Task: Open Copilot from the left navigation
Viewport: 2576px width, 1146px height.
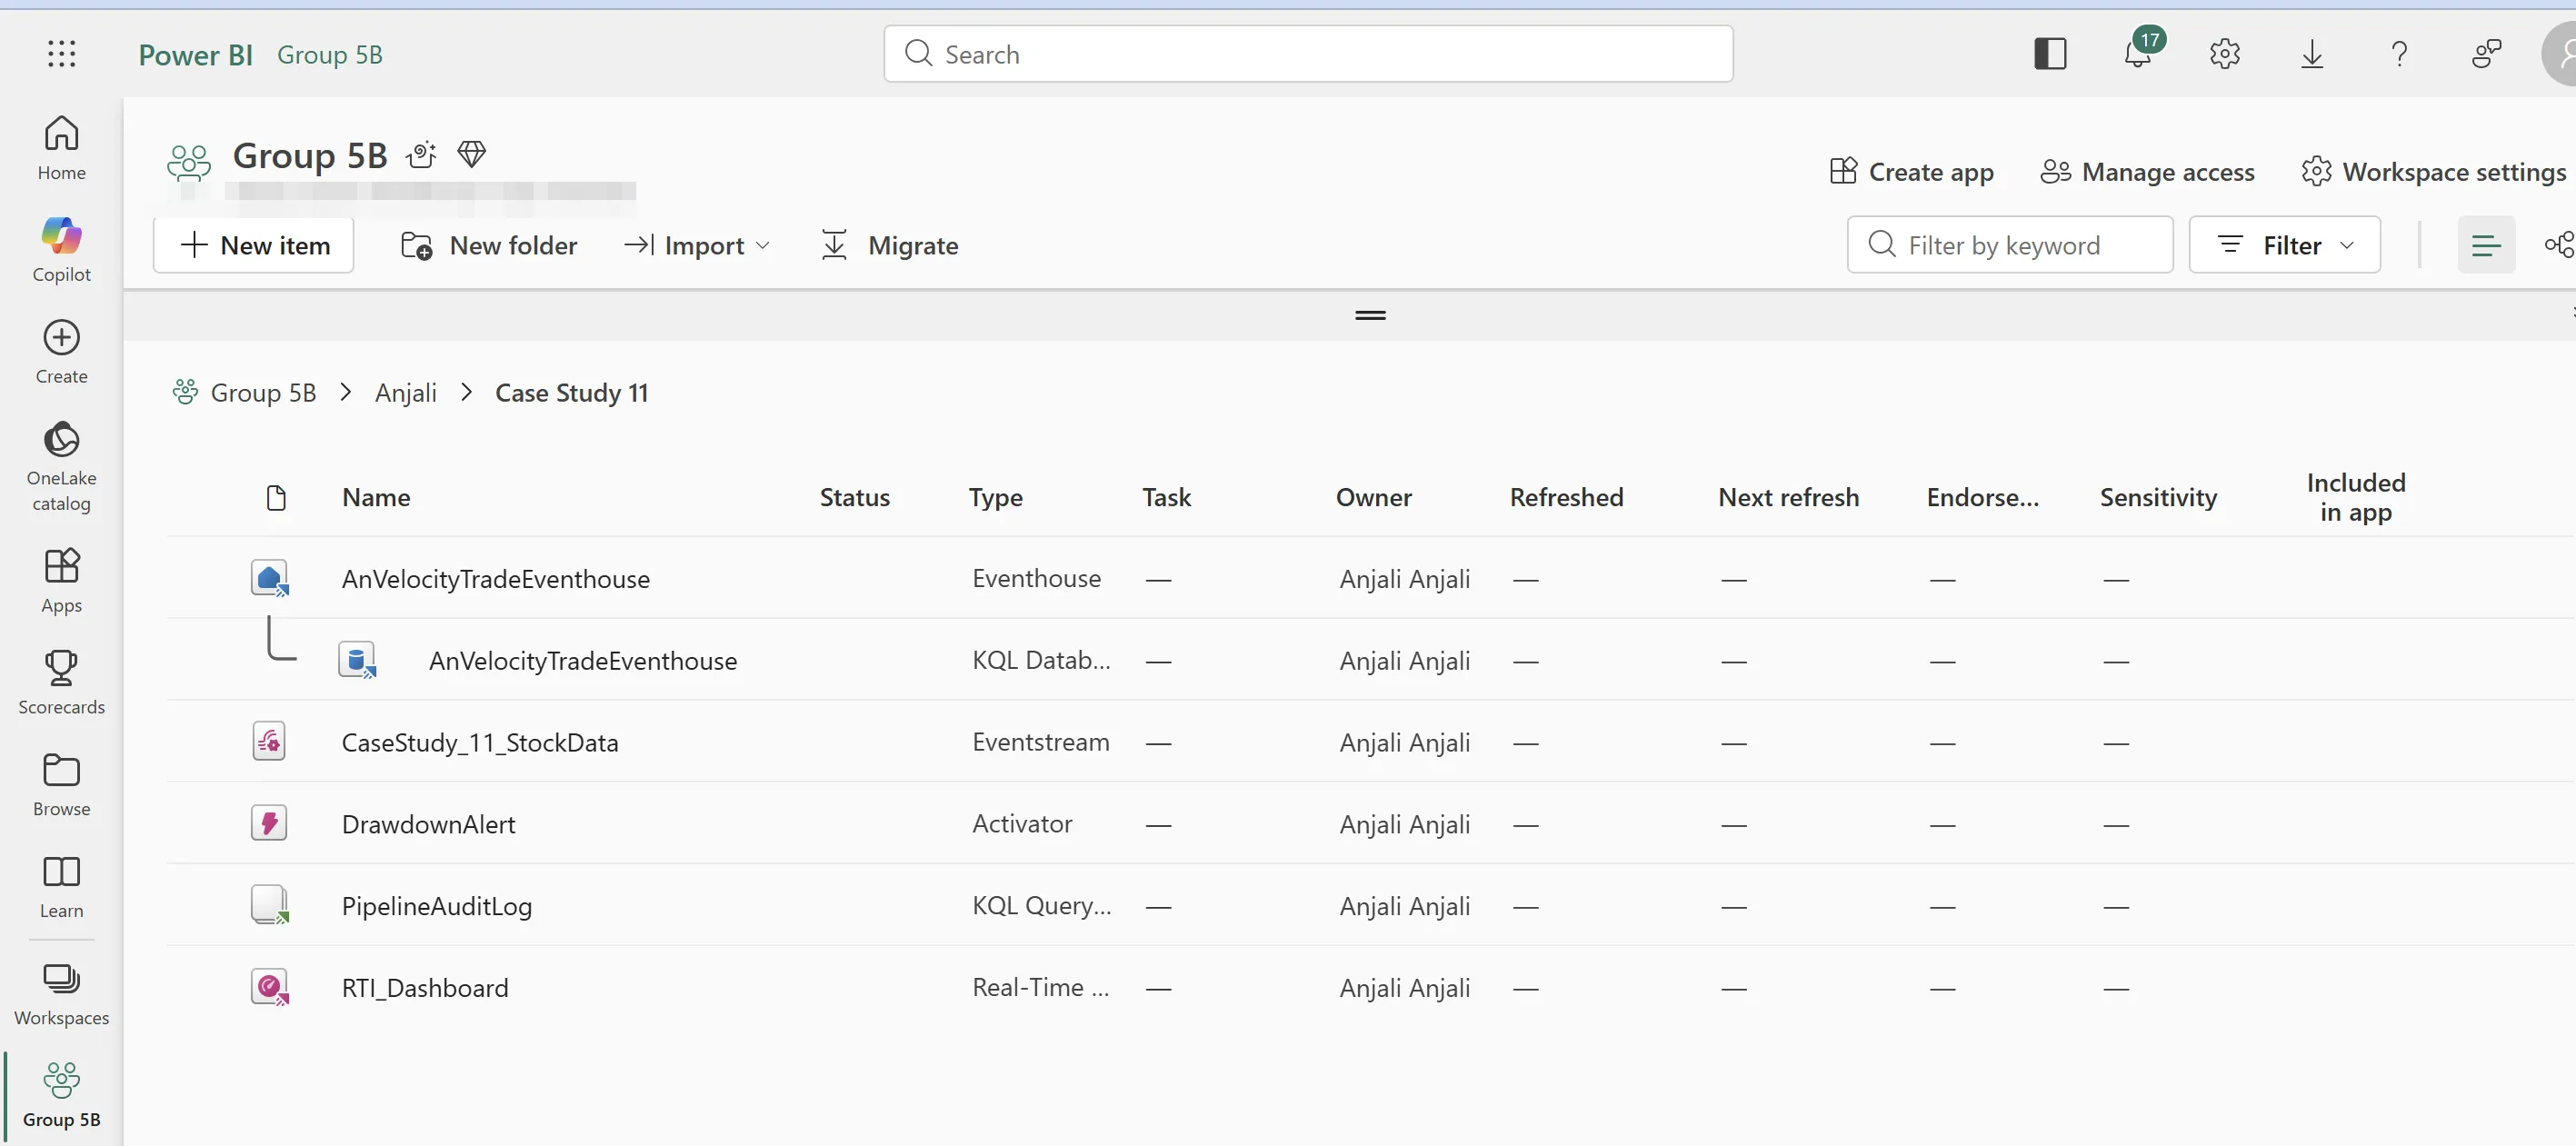Action: click(62, 249)
